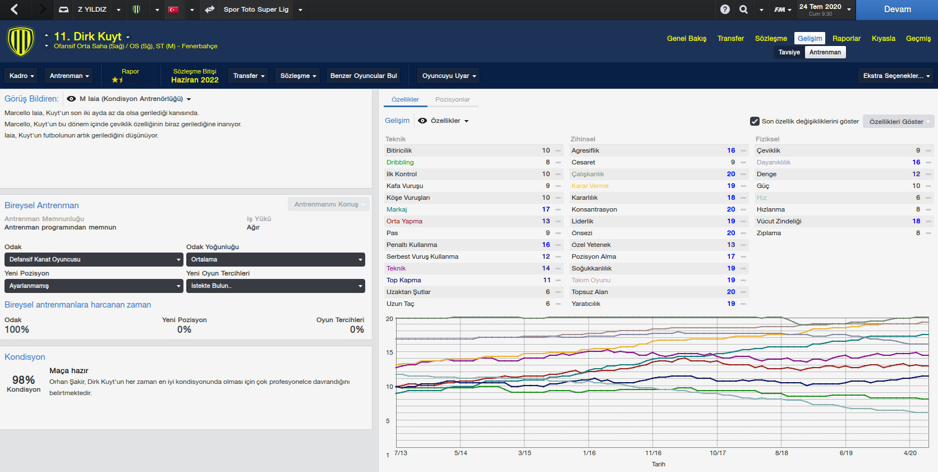The width and height of the screenshot is (938, 472).
Task: Switch to the Transfer header tab
Action: [x=730, y=39]
